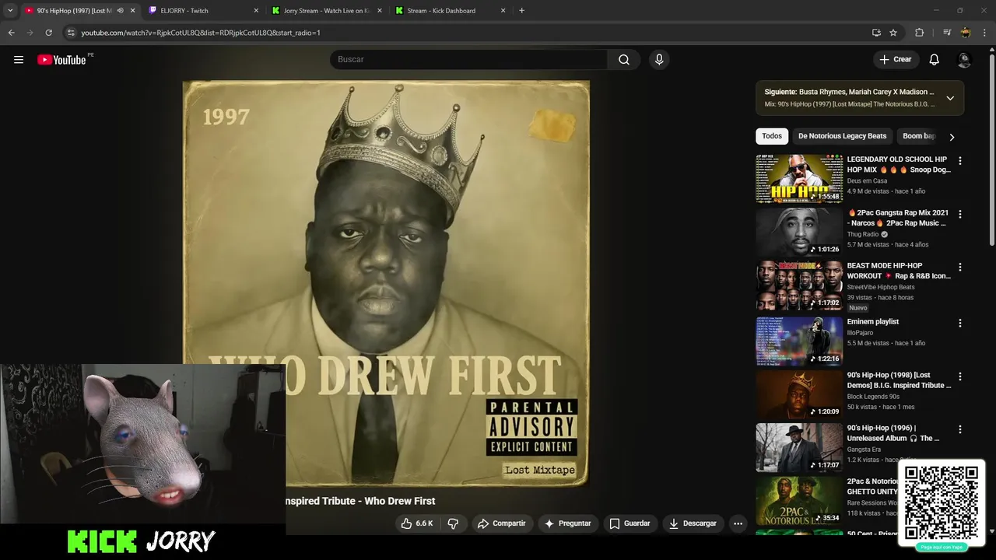Open Chrome profile avatar

point(966,33)
